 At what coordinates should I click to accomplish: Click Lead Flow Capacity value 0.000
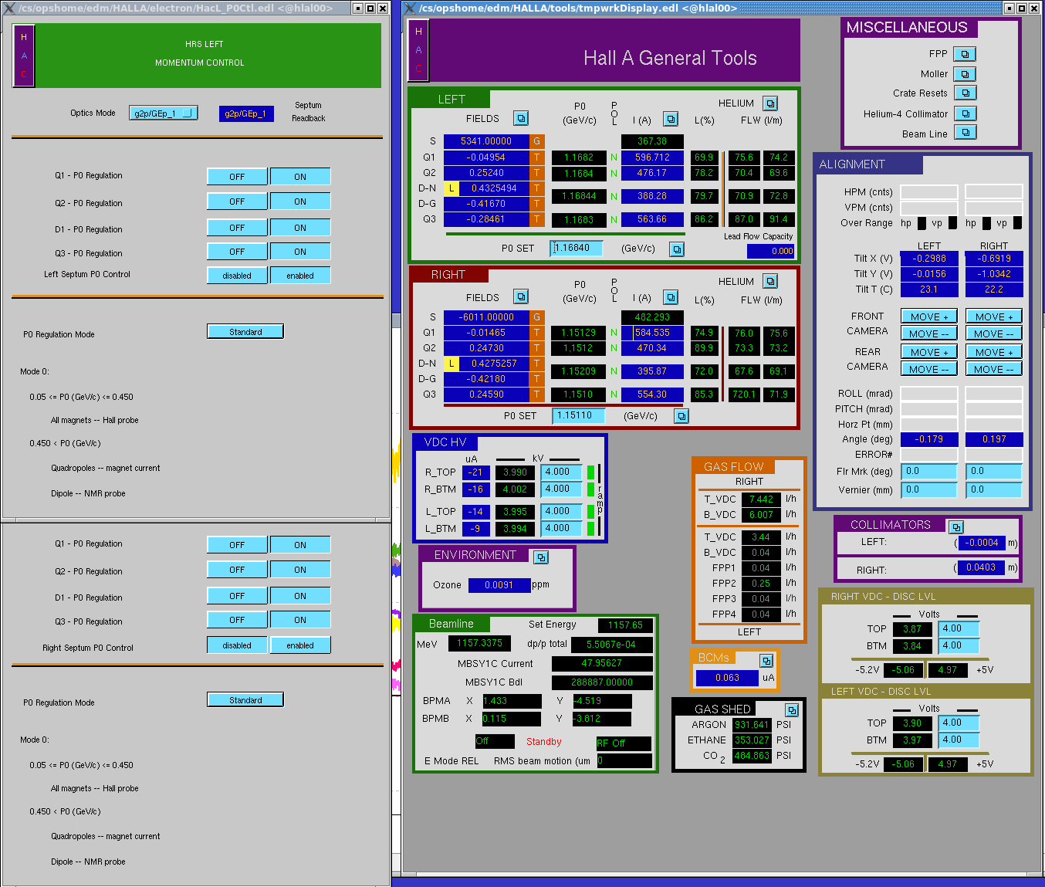770,251
